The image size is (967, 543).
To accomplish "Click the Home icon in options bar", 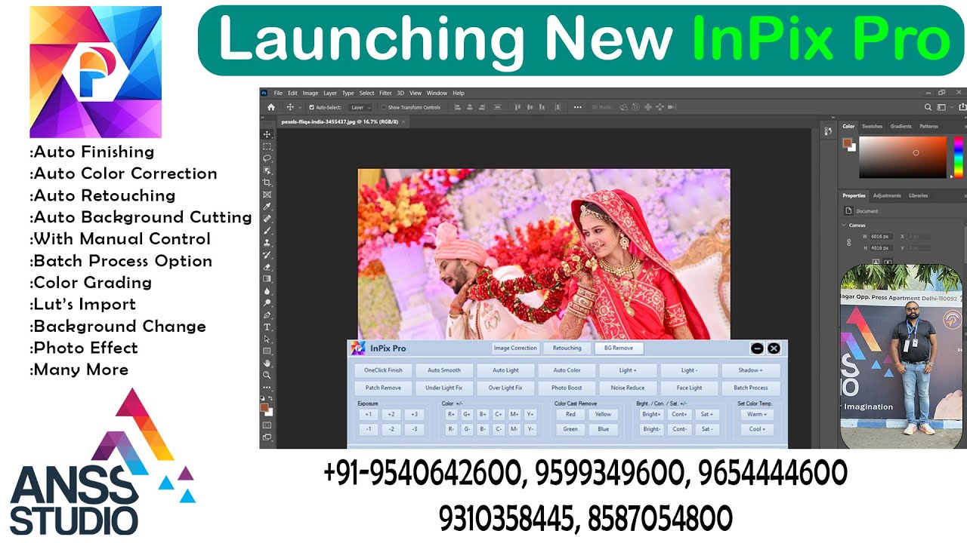I will 271,107.
